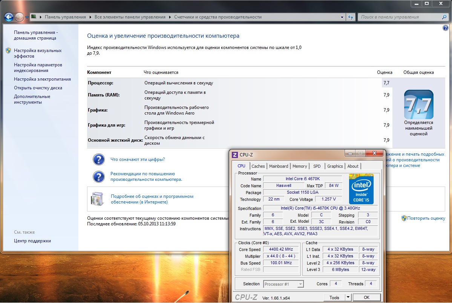This screenshot has height=303, width=452.
Task: Switch to CPU tab in CPU-Z
Action: (241, 166)
